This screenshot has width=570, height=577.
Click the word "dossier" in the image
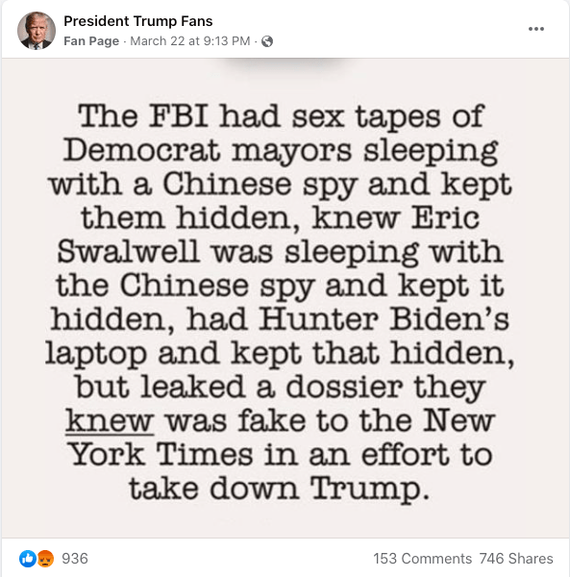pos(344,388)
